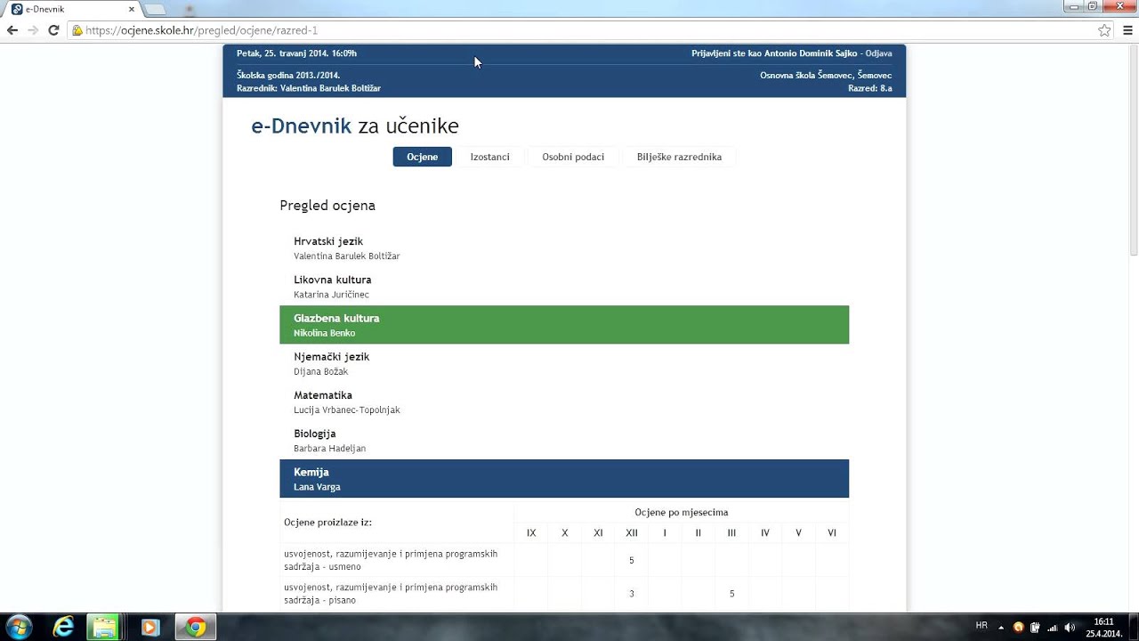The image size is (1139, 641).
Task: Select the e-Dnevnik browser tab
Action: (x=71, y=9)
